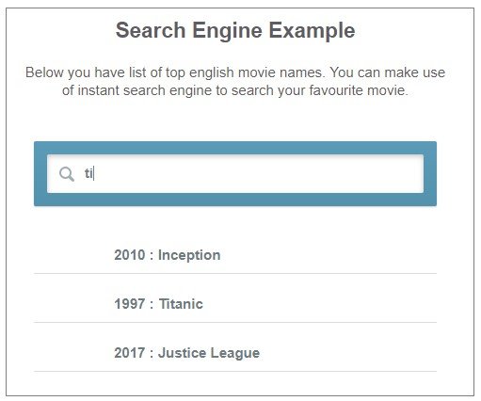Click the magnifying glass search icon
481x401 pixels.
[x=67, y=174]
